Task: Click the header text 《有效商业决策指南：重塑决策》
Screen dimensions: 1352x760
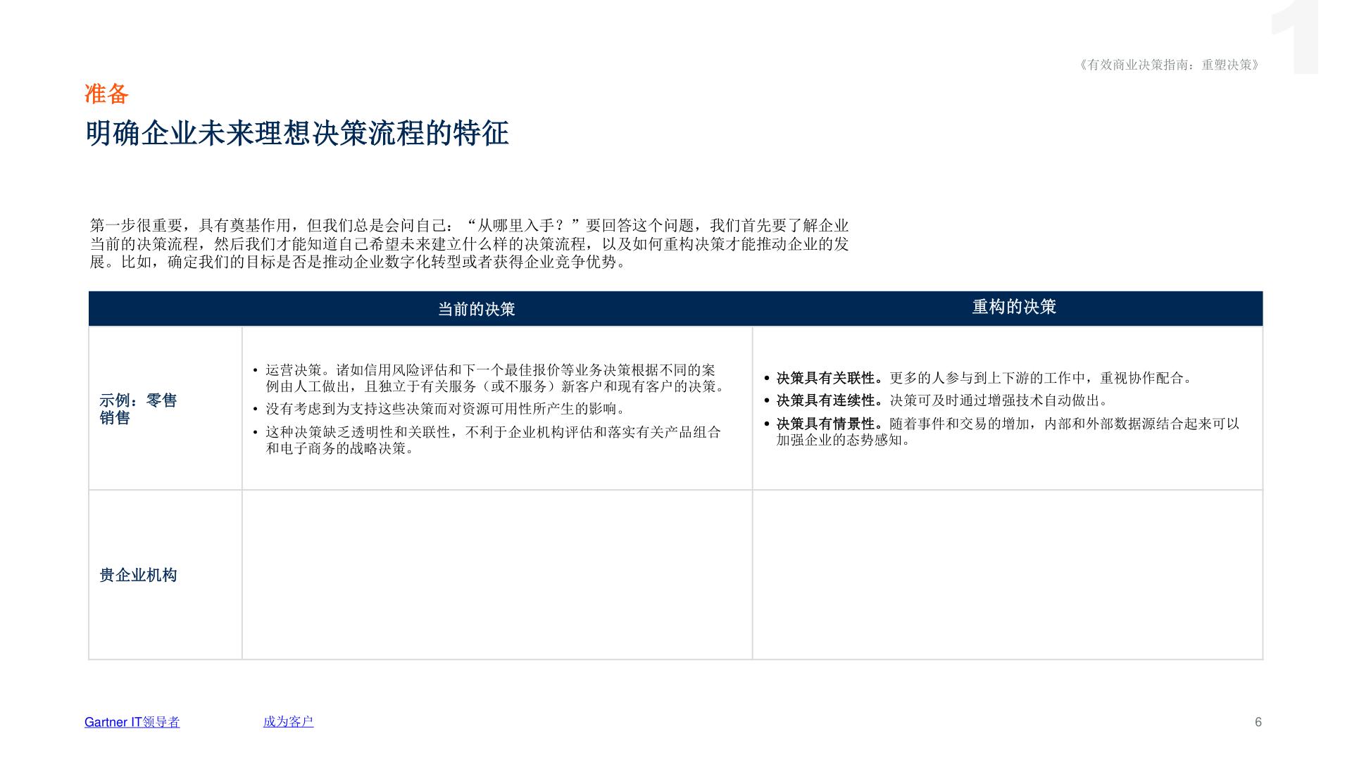Action: [1169, 65]
